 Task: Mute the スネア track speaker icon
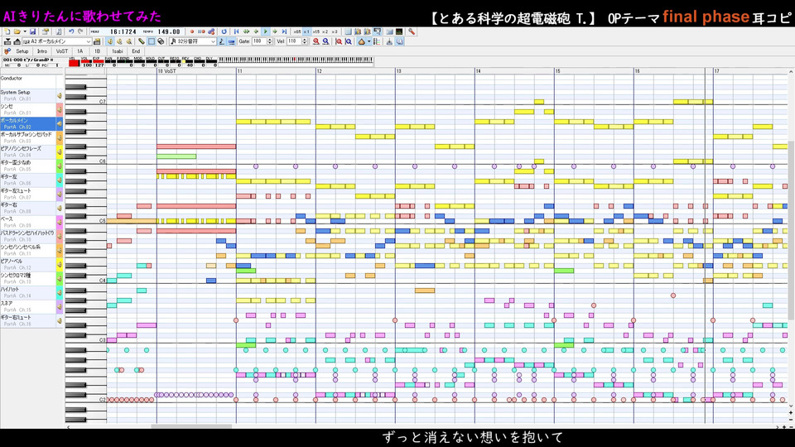(x=60, y=306)
